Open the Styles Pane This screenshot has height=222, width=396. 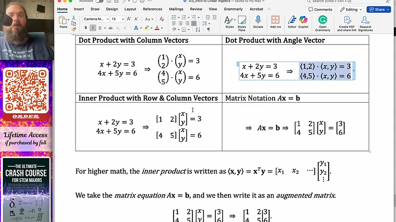242,23
